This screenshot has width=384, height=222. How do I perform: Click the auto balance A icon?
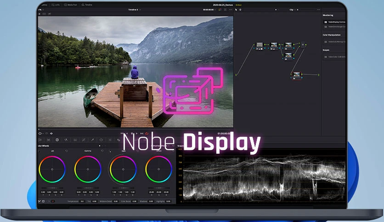coord(43,201)
